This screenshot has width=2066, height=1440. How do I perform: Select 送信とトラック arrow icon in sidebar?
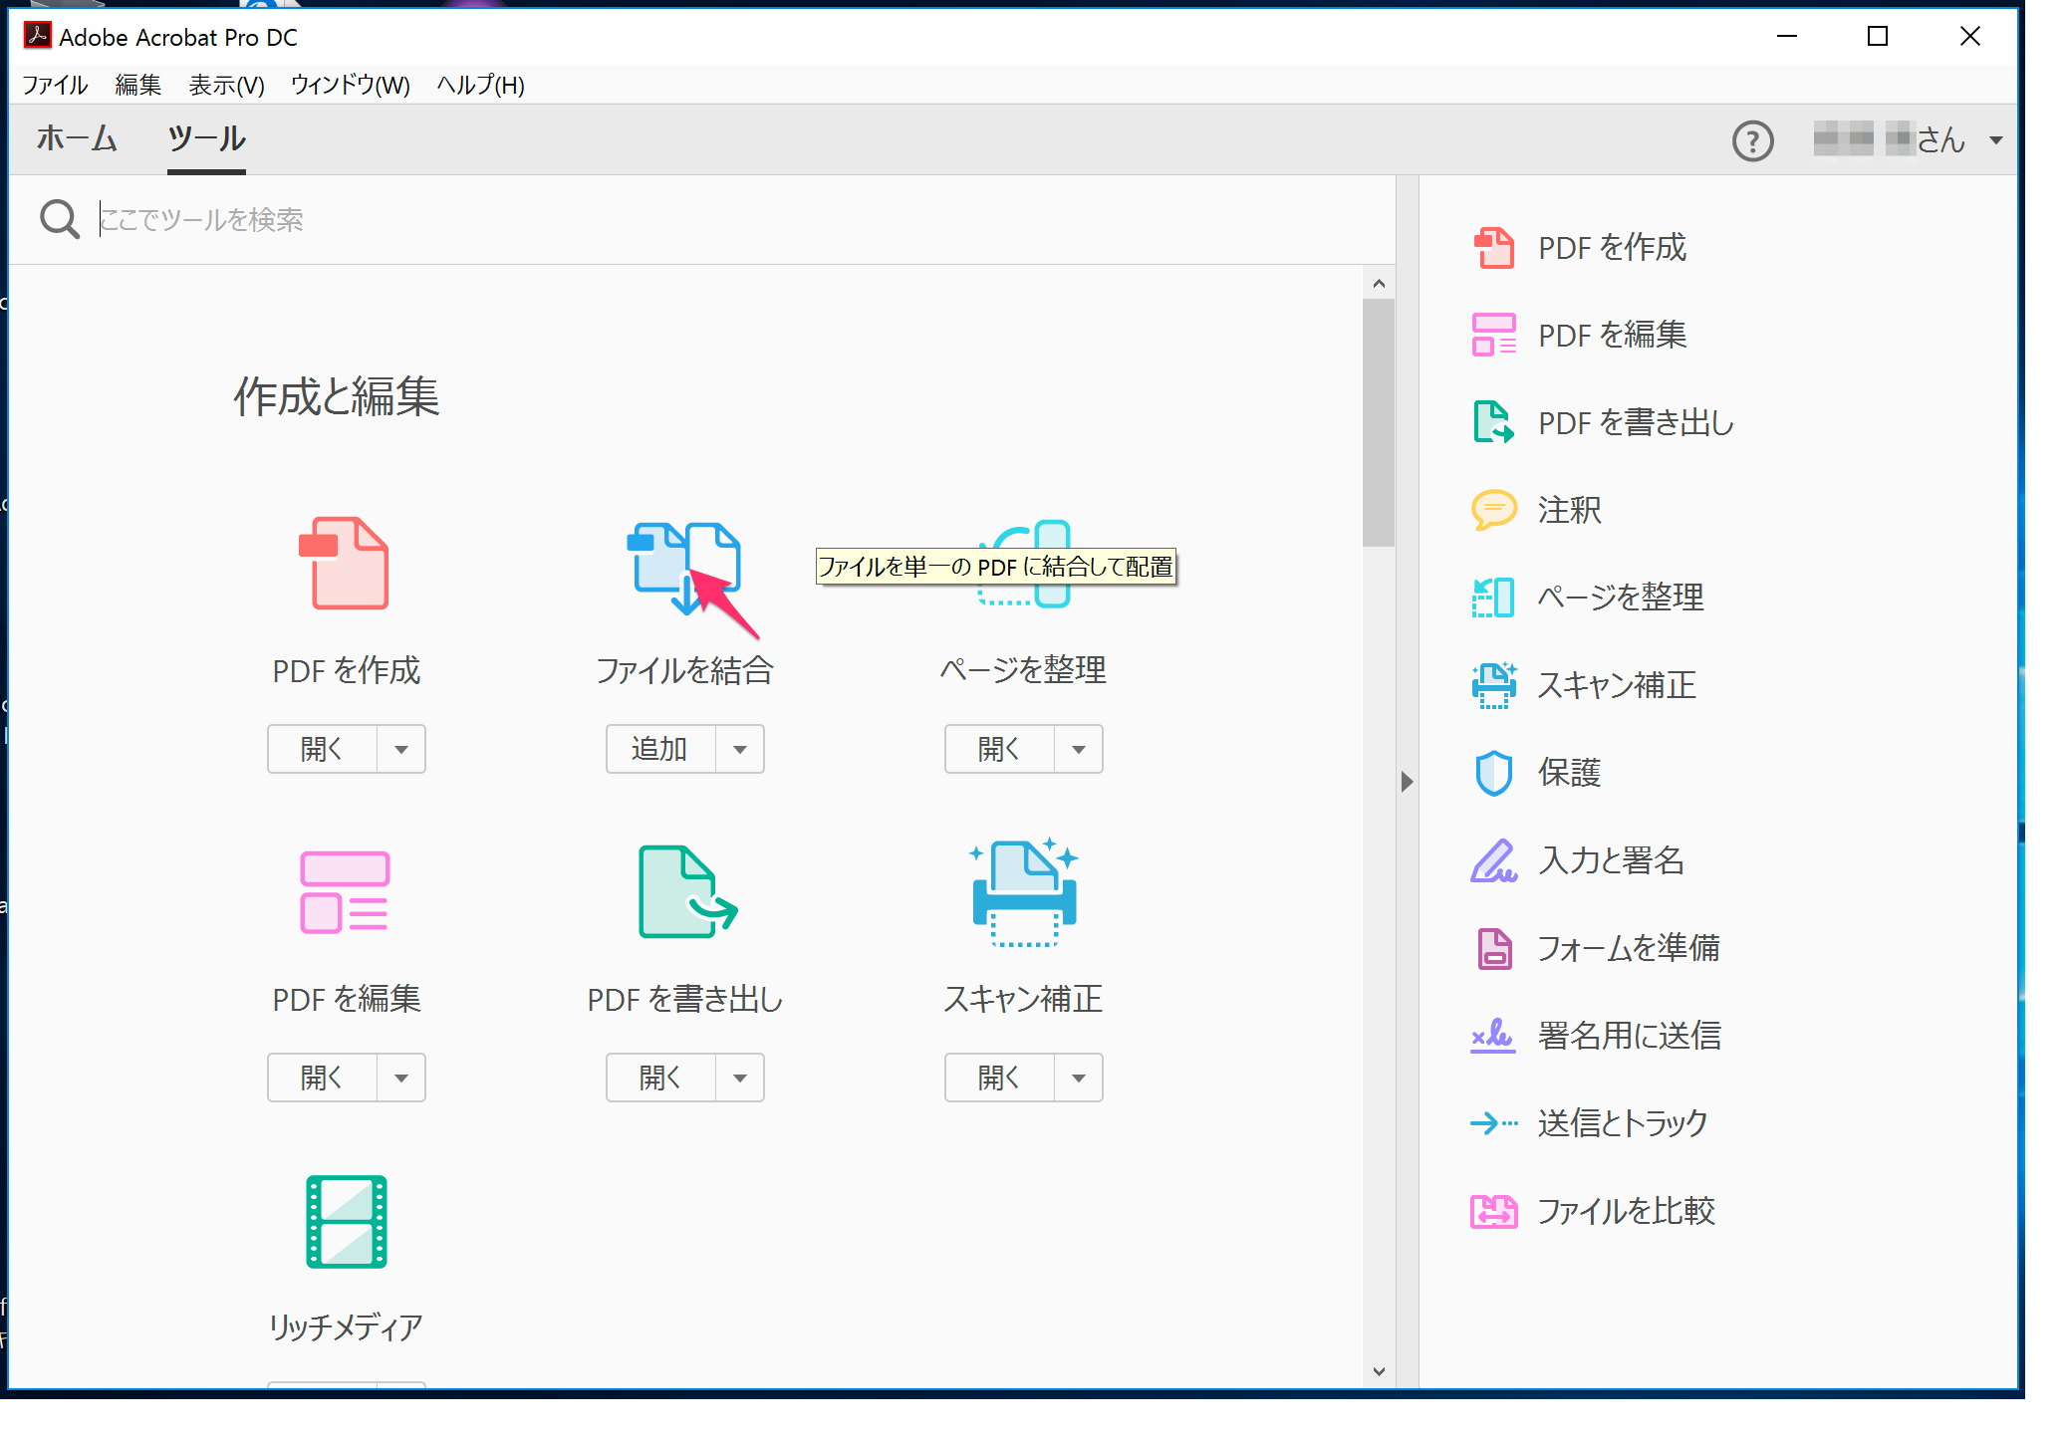[x=1493, y=1123]
